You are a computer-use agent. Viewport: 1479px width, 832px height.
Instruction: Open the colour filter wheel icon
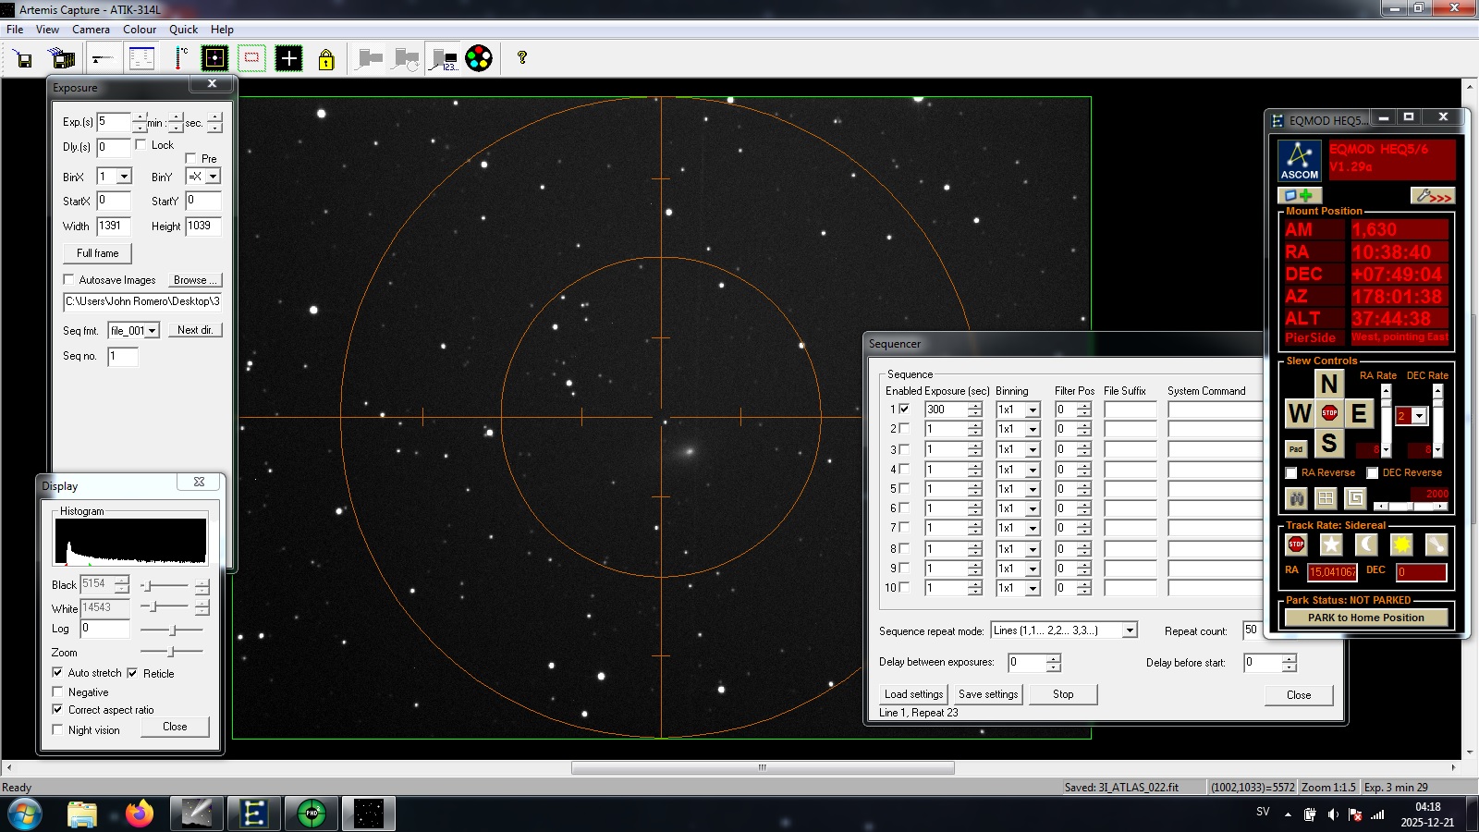479,58
